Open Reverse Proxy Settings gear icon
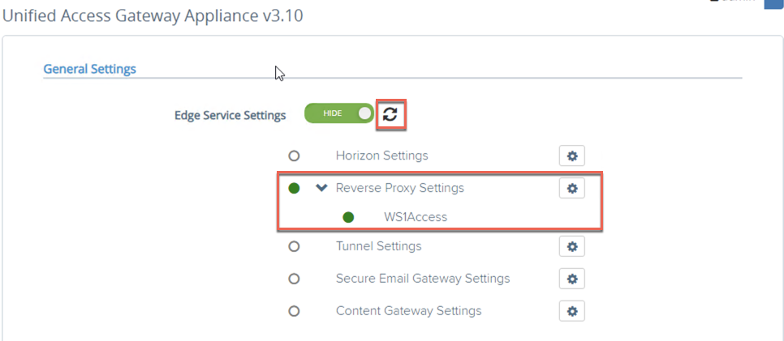The width and height of the screenshot is (784, 341). pos(572,188)
